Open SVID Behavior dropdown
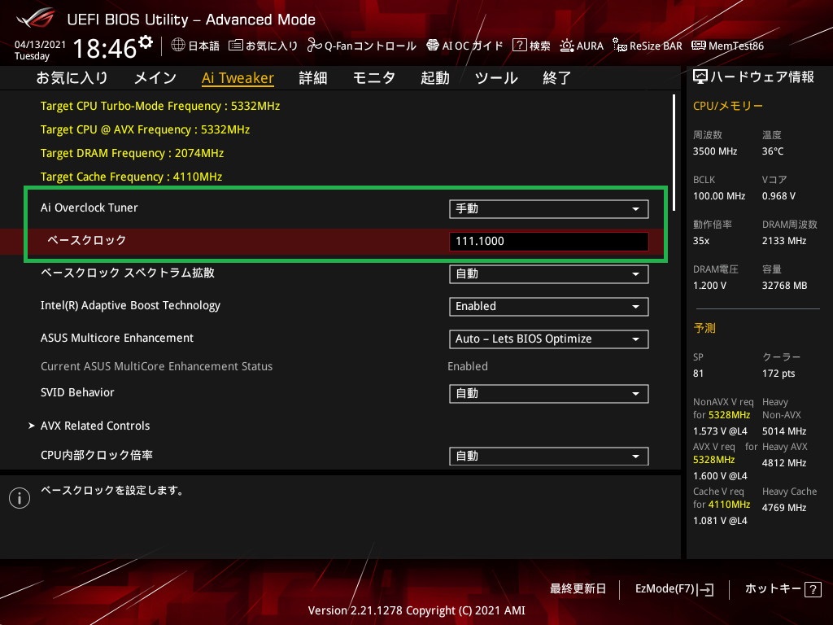833x625 pixels. [x=548, y=394]
